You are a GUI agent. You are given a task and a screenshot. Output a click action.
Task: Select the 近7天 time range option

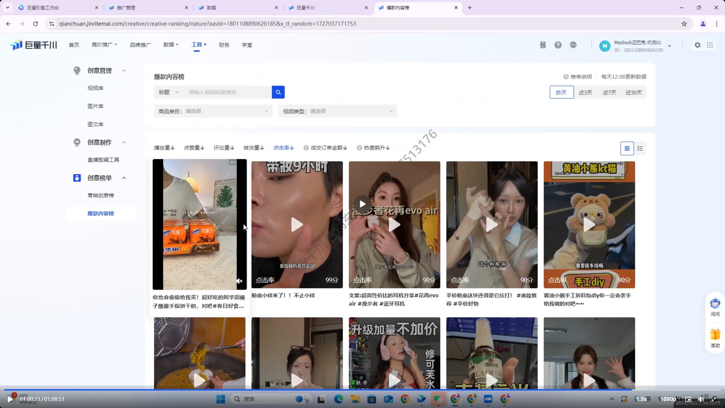(609, 92)
